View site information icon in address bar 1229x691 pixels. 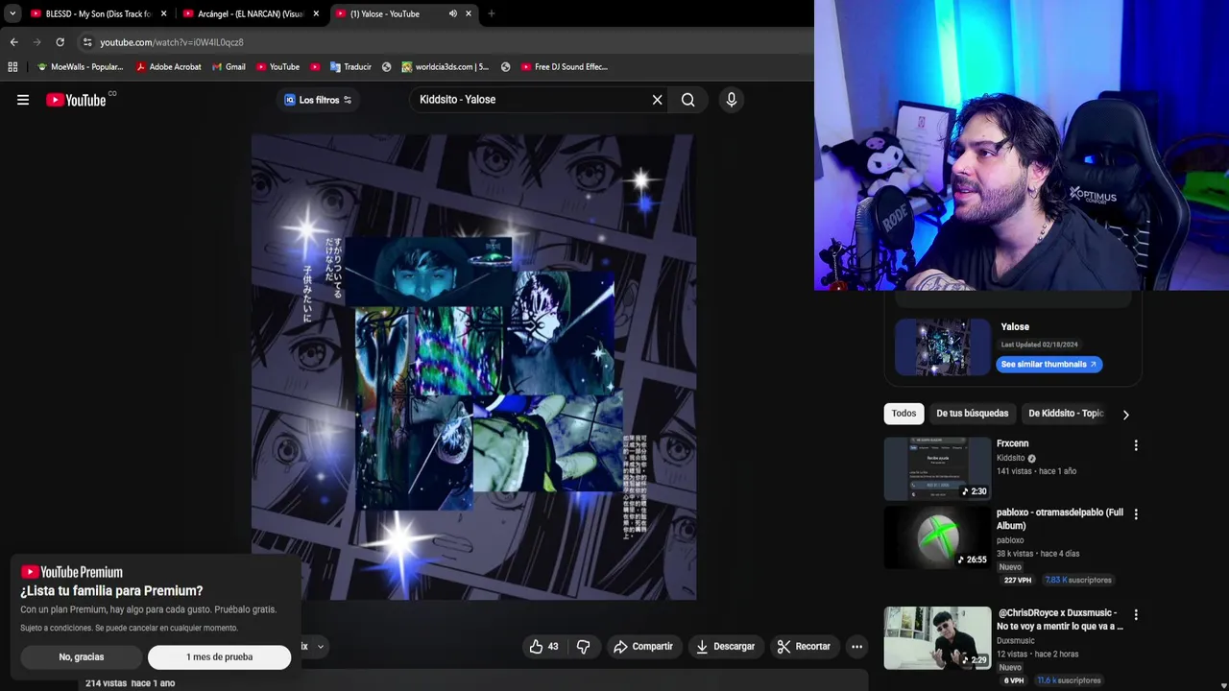(87, 42)
